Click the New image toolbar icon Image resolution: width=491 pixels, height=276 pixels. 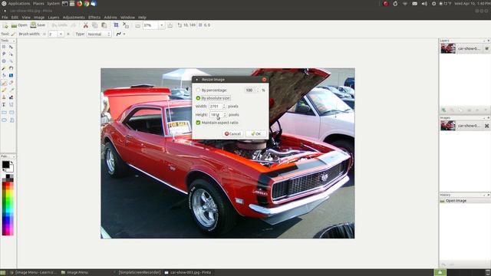pos(5,25)
